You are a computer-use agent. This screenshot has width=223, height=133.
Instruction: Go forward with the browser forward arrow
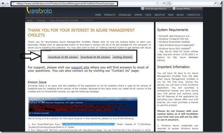point(7,3)
